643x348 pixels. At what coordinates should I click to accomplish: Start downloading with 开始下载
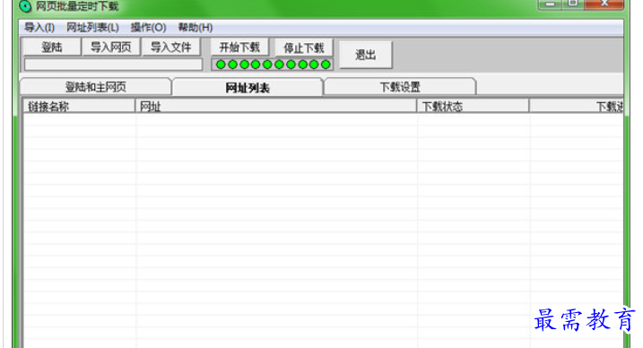239,48
